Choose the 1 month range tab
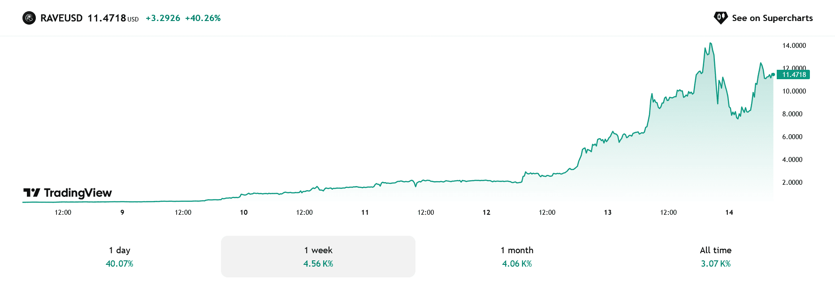The height and width of the screenshot is (289, 835). click(517, 256)
